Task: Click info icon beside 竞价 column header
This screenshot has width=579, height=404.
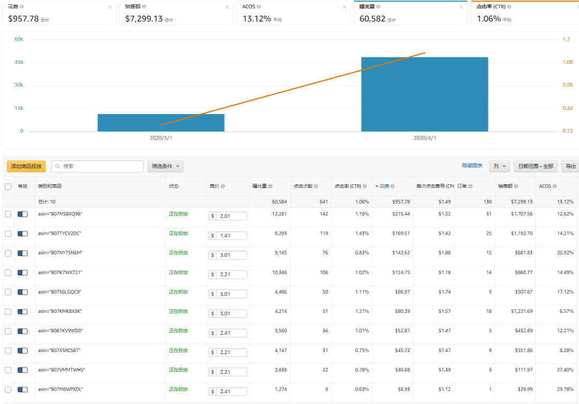Action: [222, 186]
